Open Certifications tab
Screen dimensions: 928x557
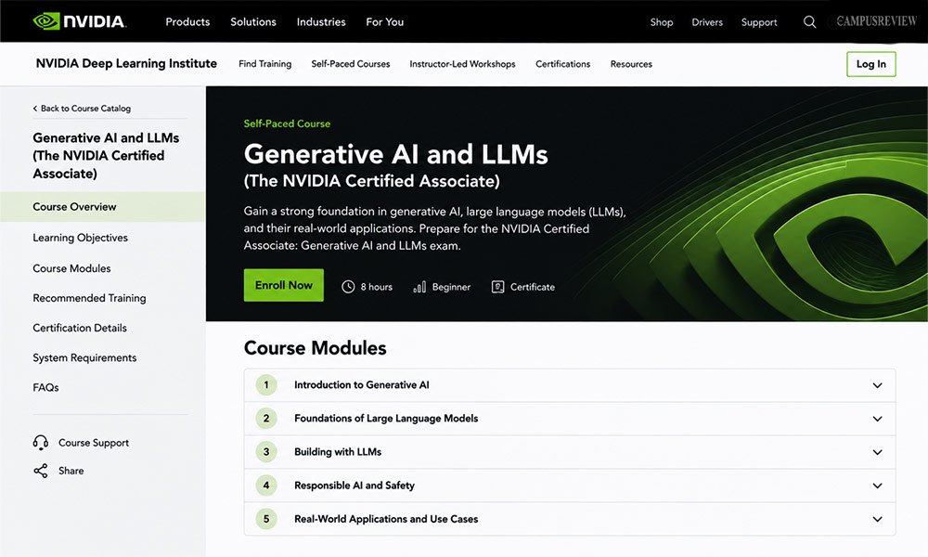pyautogui.click(x=563, y=64)
